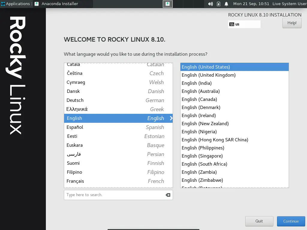Image resolution: width=307 pixels, height=230 pixels.
Task: Select the Persian language row
Action: pyautogui.click(x=118, y=154)
